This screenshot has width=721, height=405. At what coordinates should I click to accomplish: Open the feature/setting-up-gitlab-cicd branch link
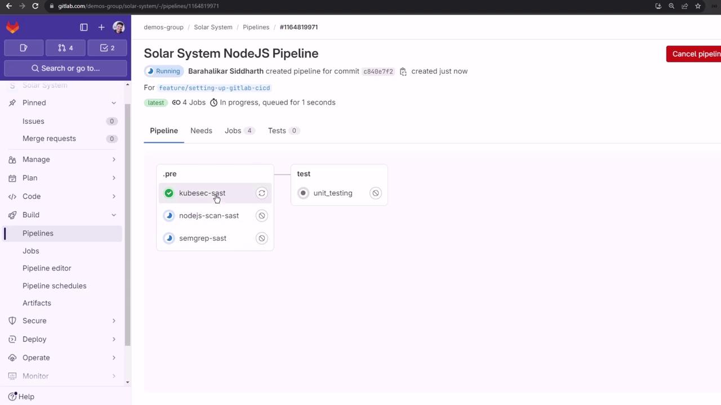click(214, 88)
